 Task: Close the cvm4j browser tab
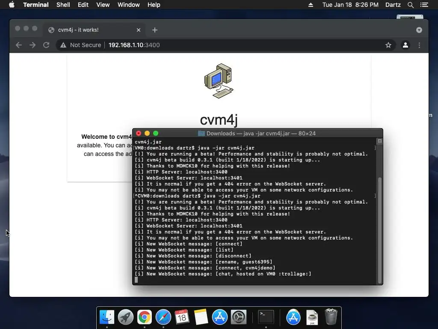click(138, 30)
